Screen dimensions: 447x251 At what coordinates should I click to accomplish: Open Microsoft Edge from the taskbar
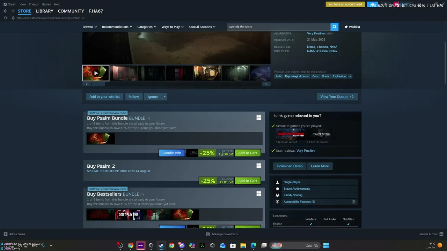[x=254, y=245]
